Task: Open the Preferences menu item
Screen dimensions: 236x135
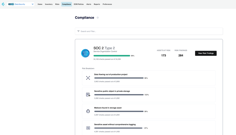Action: pyautogui.click(x=107, y=4)
